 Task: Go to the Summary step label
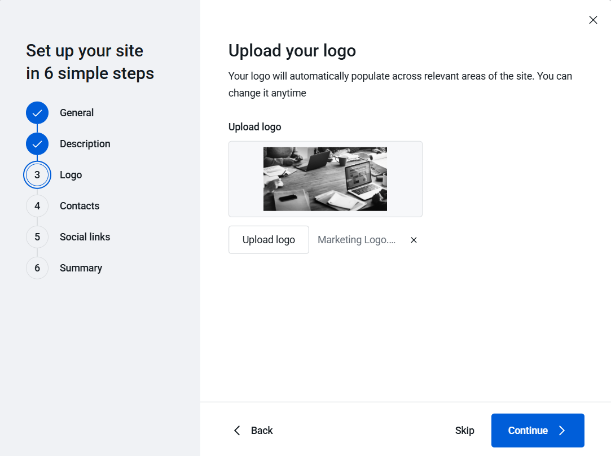(x=81, y=268)
